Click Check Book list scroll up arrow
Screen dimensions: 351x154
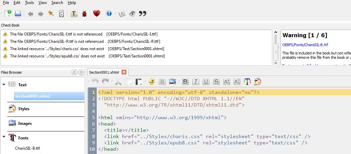[276, 32]
